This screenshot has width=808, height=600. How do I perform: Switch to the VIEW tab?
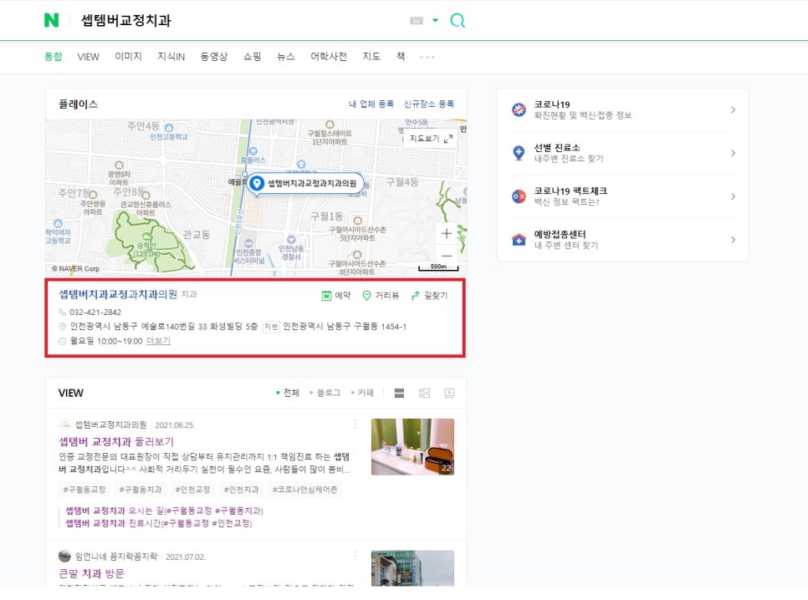[88, 57]
